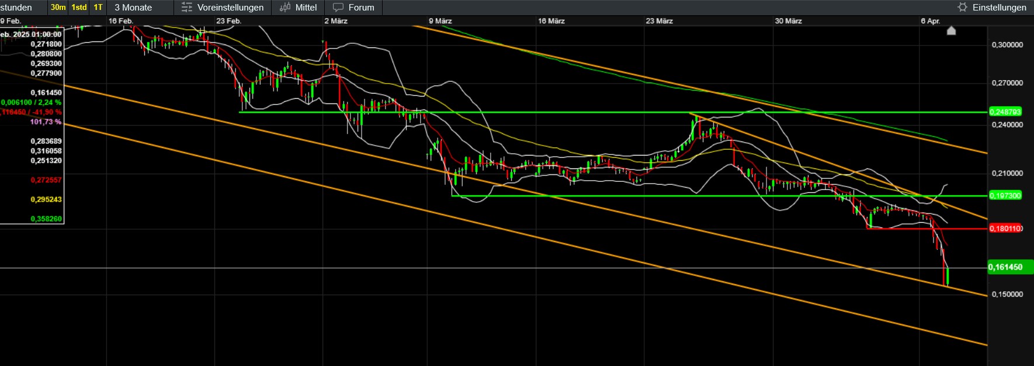Click the gray scroll-to-latest arrow marker

(x=951, y=30)
